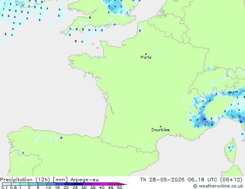
Task: Click the precipitation value 7 on Corsica
Action: (229, 148)
